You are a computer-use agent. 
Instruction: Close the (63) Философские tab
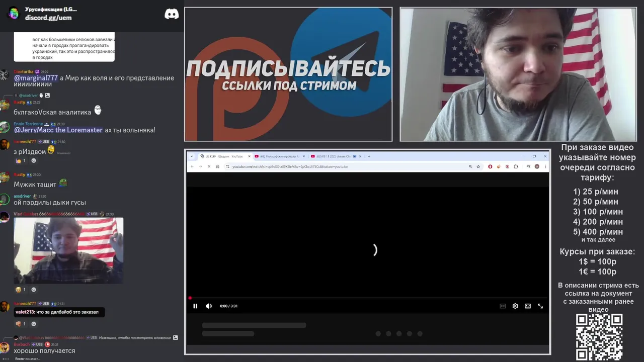pos(303,156)
